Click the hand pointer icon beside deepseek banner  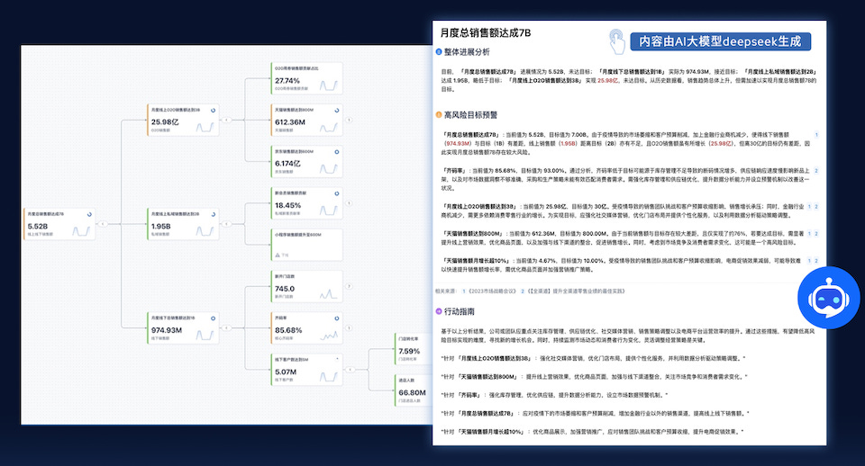[x=616, y=41]
